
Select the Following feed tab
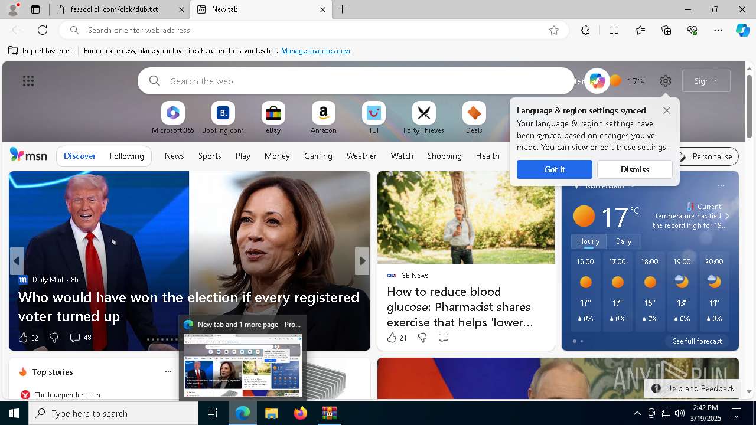point(126,156)
